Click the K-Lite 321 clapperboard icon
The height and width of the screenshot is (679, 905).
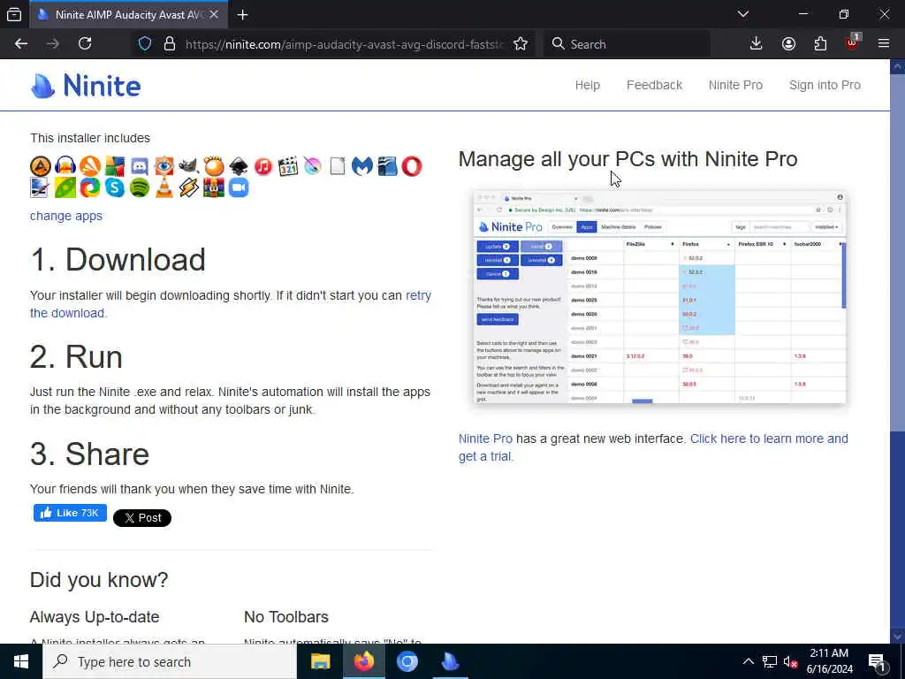click(288, 166)
